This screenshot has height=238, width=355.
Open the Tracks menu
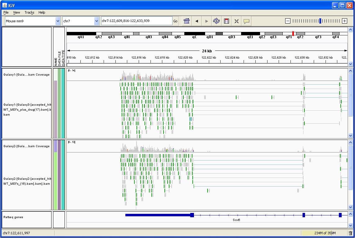point(29,12)
